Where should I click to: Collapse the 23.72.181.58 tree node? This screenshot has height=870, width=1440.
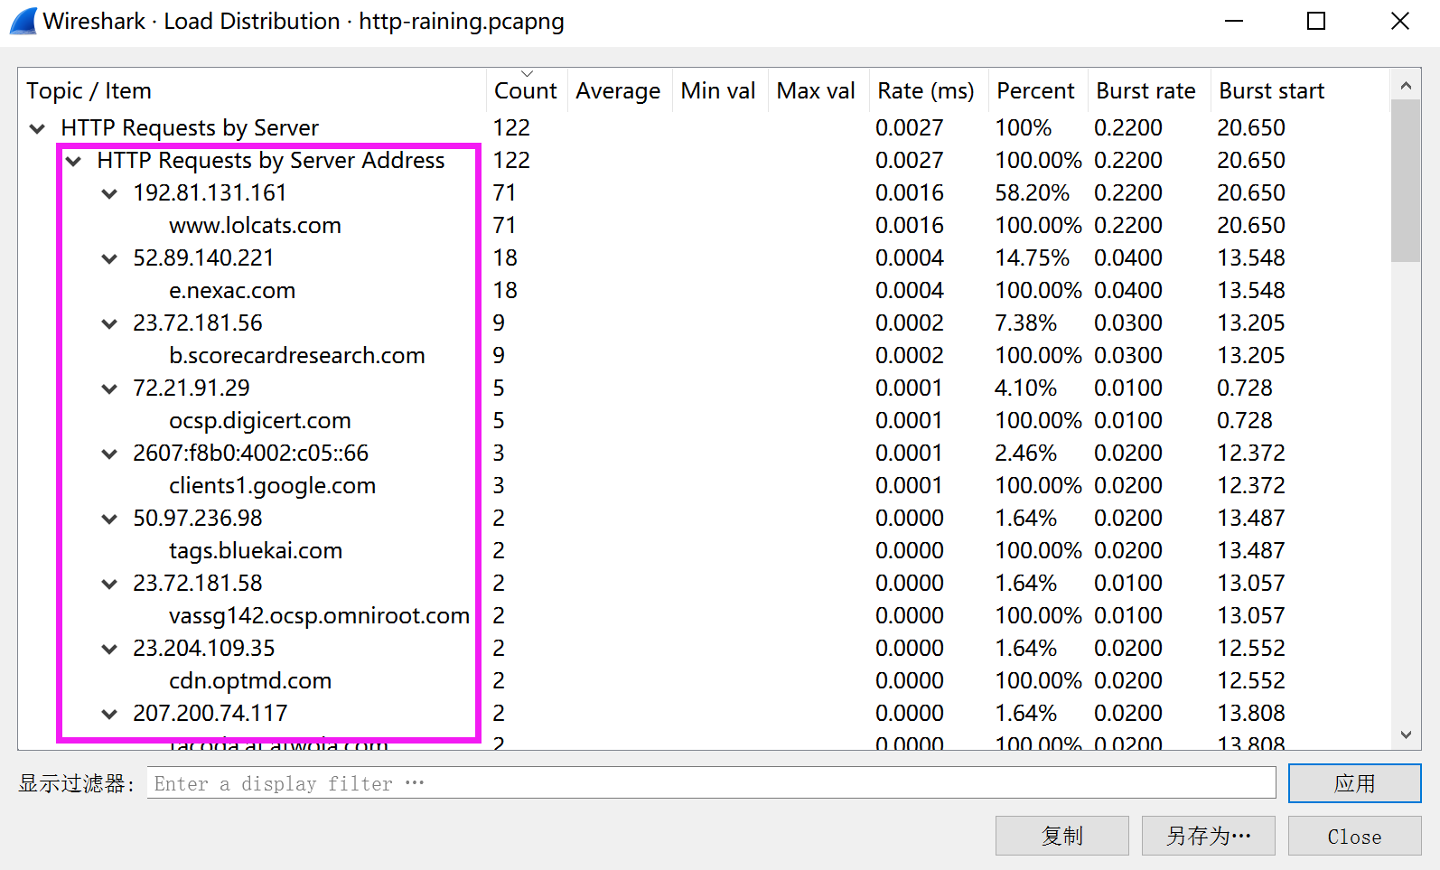tap(109, 584)
